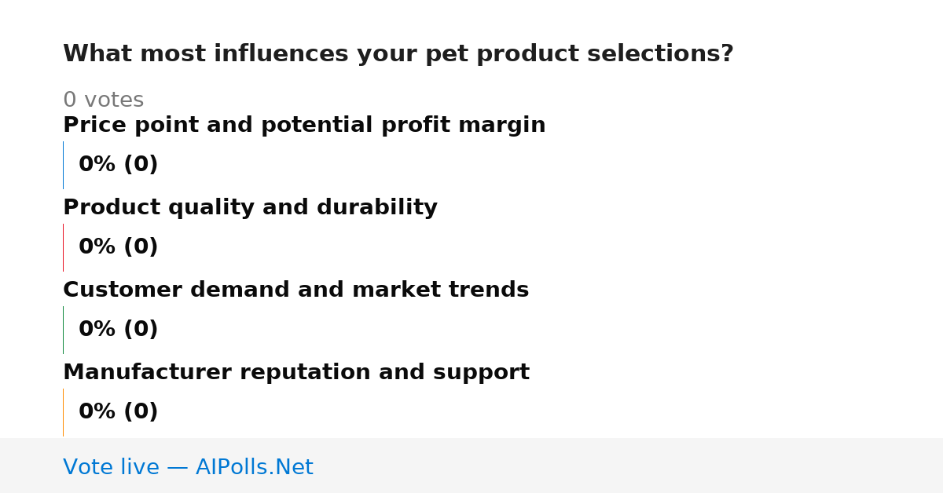Select 'Manufacturer reputation and support' option

[x=296, y=373]
